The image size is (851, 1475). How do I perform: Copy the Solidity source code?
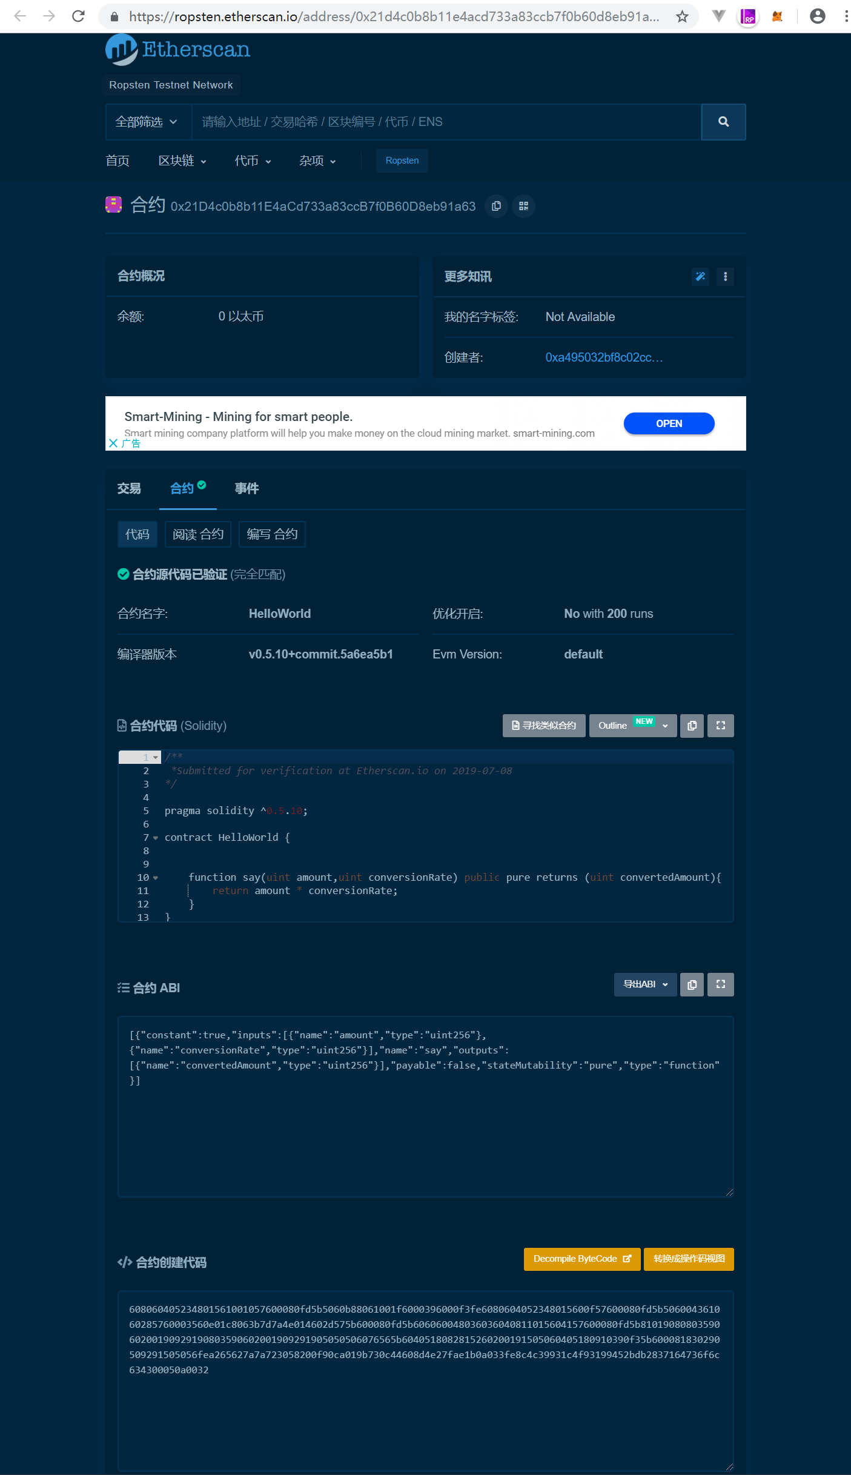692,726
